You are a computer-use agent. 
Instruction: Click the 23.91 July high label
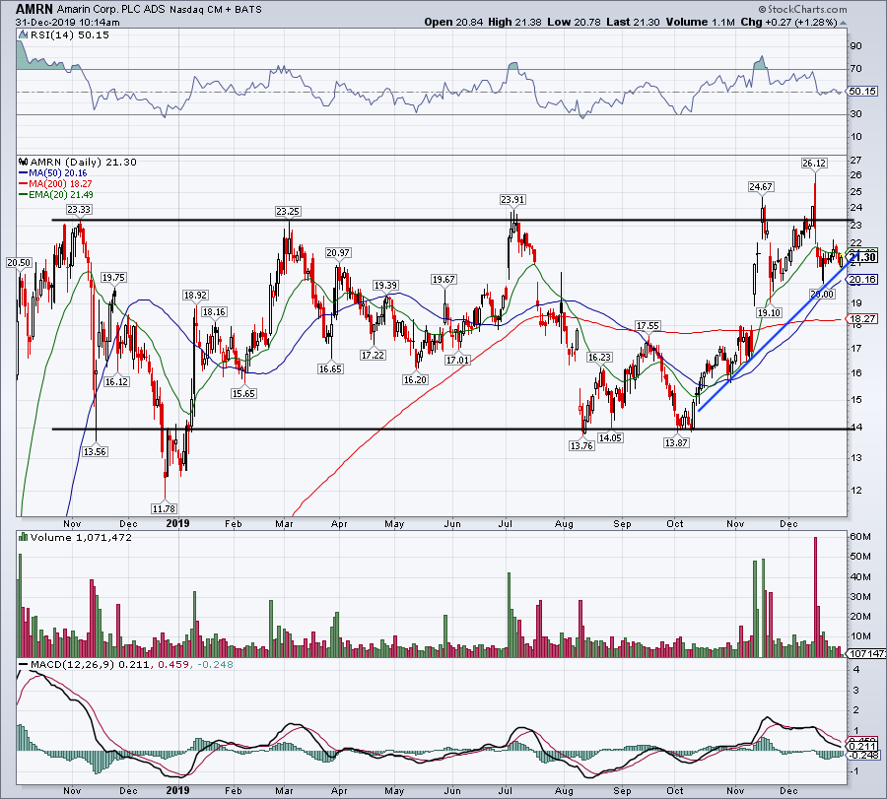coord(512,199)
